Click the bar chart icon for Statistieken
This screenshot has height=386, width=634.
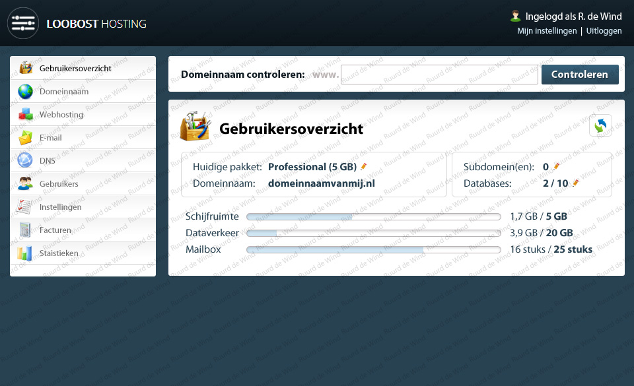click(x=24, y=253)
